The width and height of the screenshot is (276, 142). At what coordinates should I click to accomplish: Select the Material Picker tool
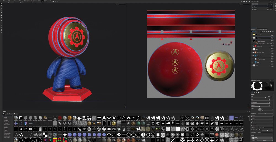[x=1, y=17]
